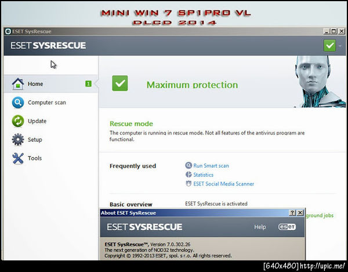348x272 pixels.
Task: Click the 'Maximum protection' status text
Action: 192,85
